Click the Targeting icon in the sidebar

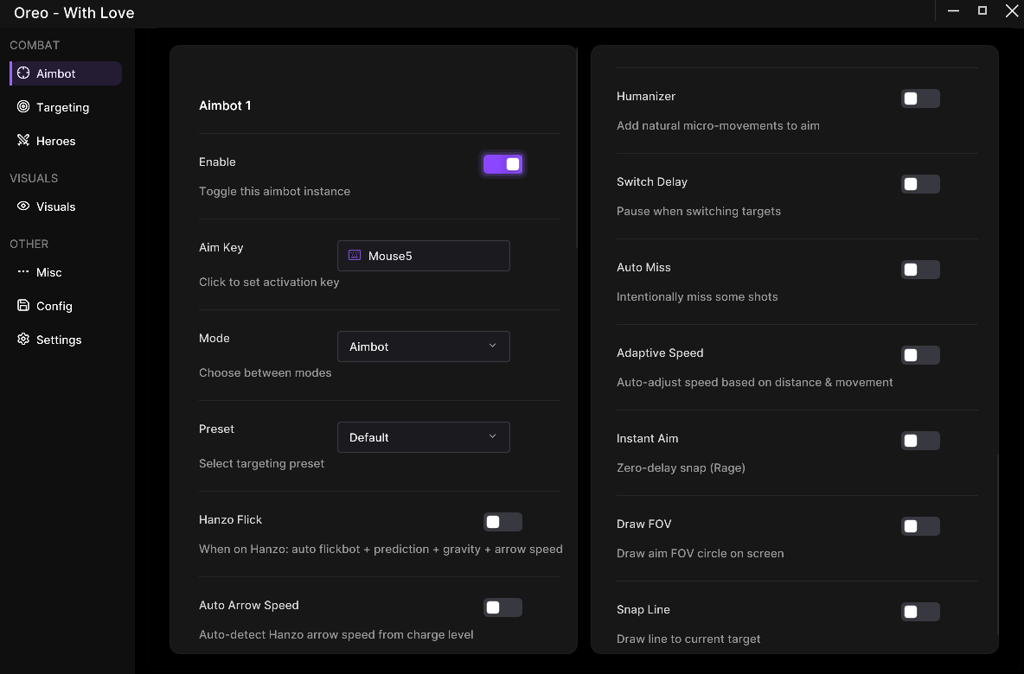coord(23,107)
